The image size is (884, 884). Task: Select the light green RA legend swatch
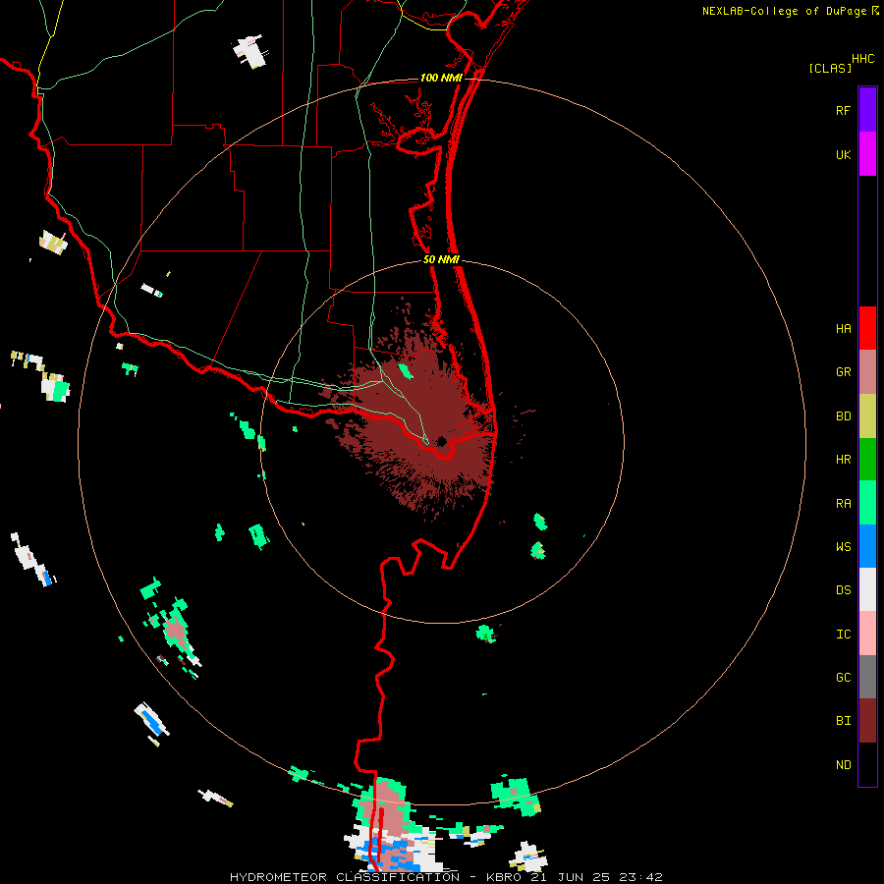pyautogui.click(x=867, y=503)
